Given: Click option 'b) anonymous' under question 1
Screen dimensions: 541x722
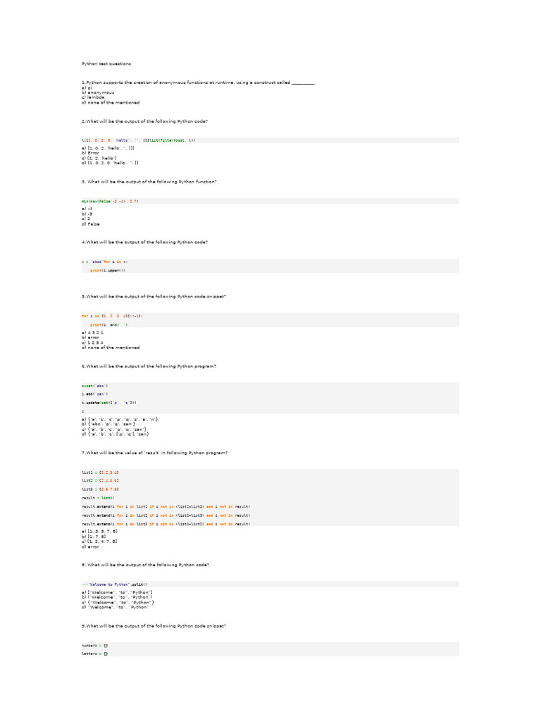Looking at the screenshot, I should (98, 92).
